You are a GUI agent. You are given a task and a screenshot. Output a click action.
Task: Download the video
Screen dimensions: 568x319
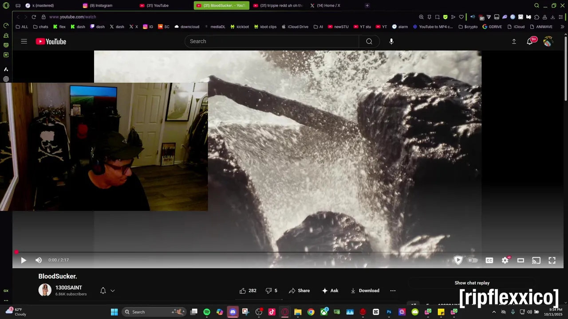(x=365, y=291)
